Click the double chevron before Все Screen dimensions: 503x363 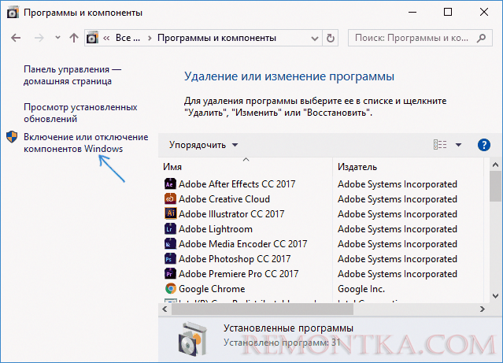[106, 39]
